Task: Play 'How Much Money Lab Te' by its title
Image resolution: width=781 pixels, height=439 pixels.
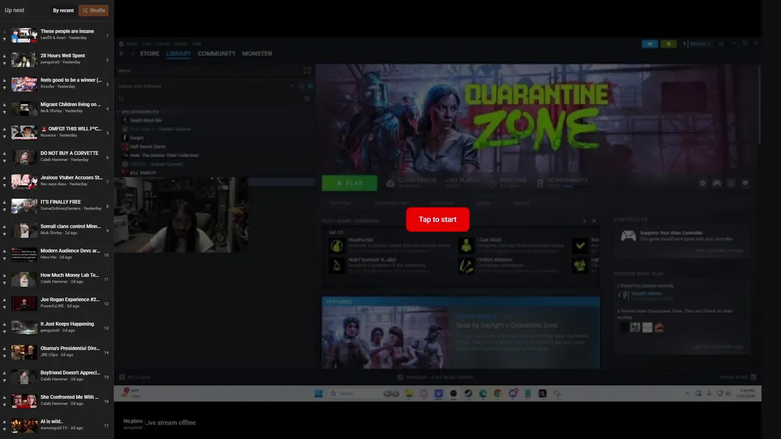Action: [x=70, y=275]
